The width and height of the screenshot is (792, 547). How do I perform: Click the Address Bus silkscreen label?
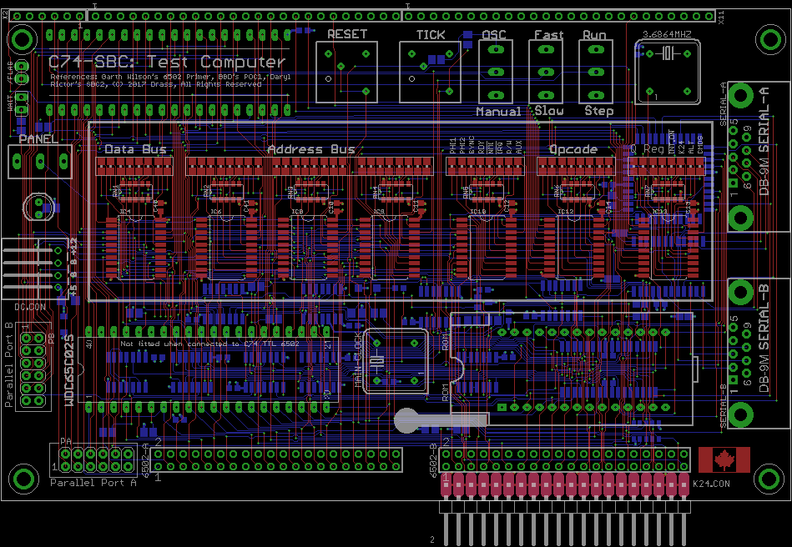tap(310, 149)
